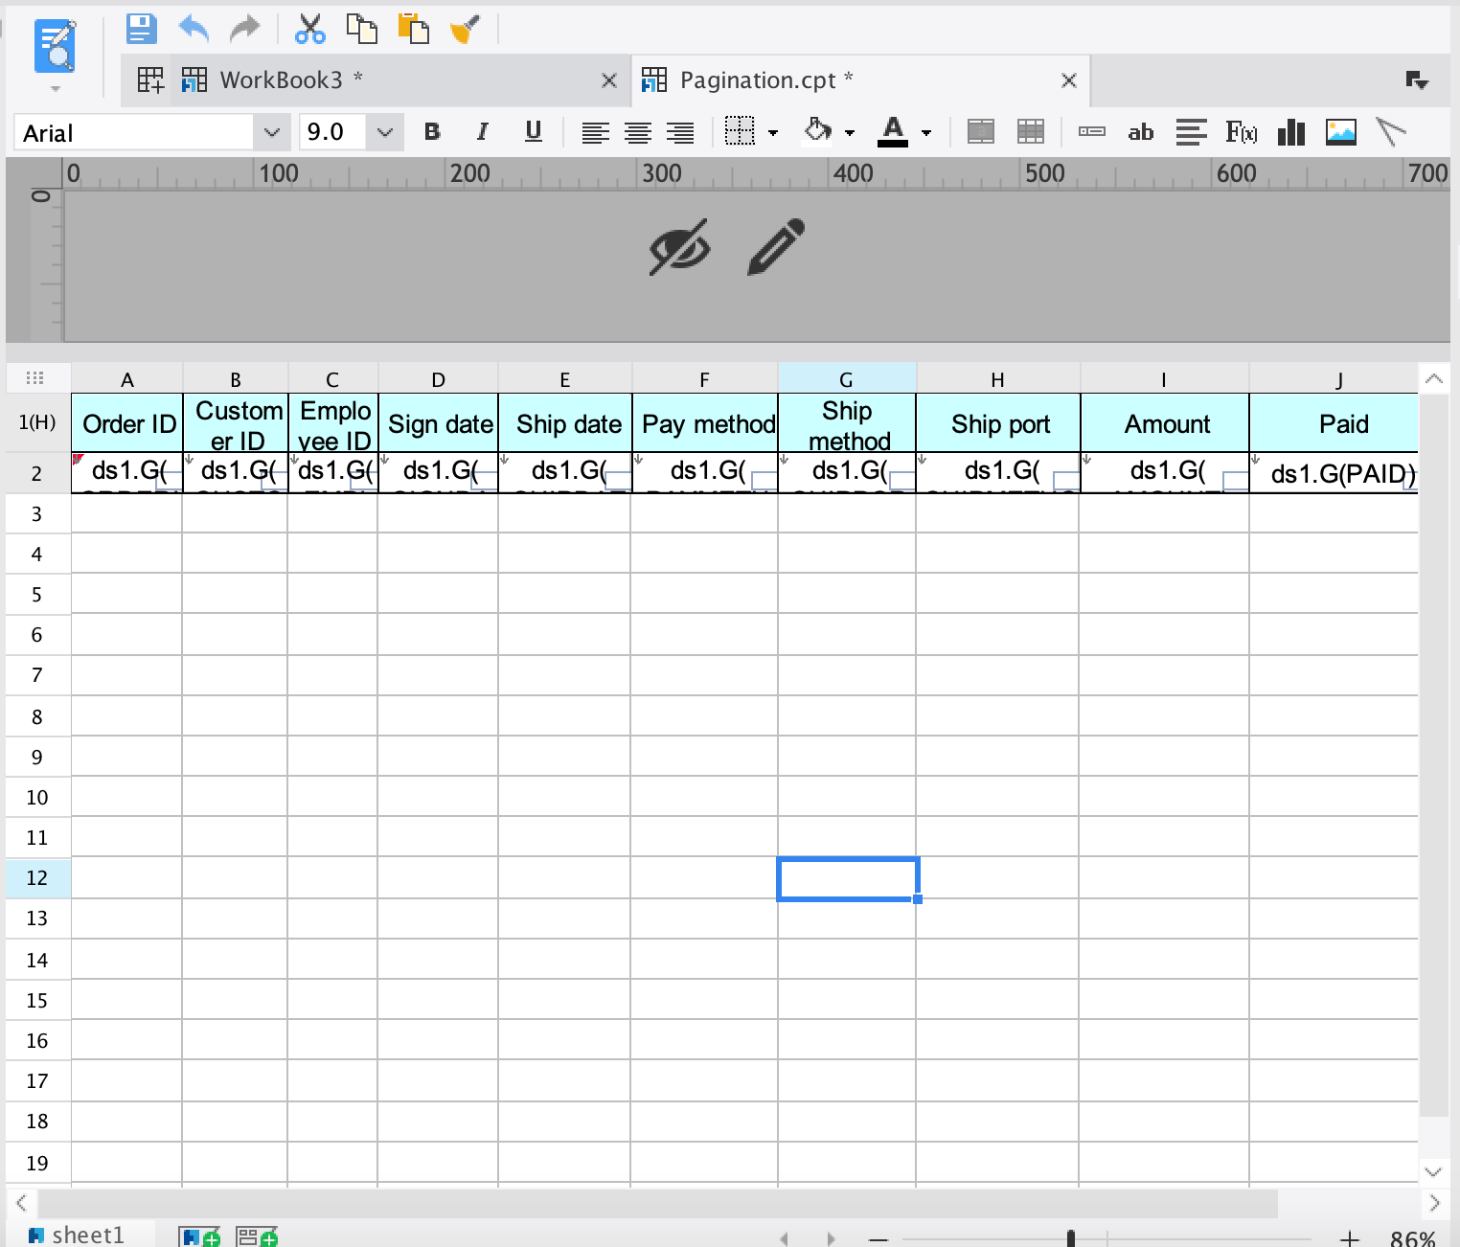Image resolution: width=1460 pixels, height=1247 pixels.
Task: Select the diagonal line drawing tool
Action: 1391,132
